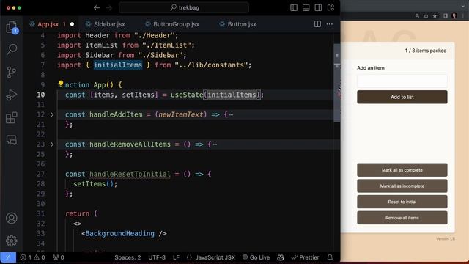Go forward with the navigation arrow
This screenshot has width=469, height=264.
click(109, 8)
